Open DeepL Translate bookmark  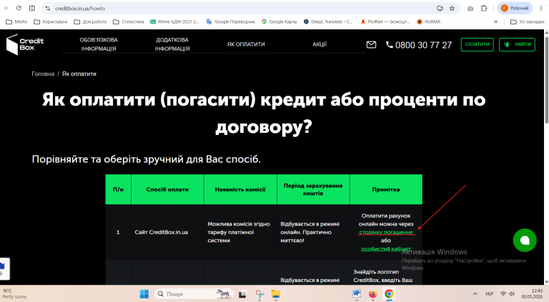[328, 21]
